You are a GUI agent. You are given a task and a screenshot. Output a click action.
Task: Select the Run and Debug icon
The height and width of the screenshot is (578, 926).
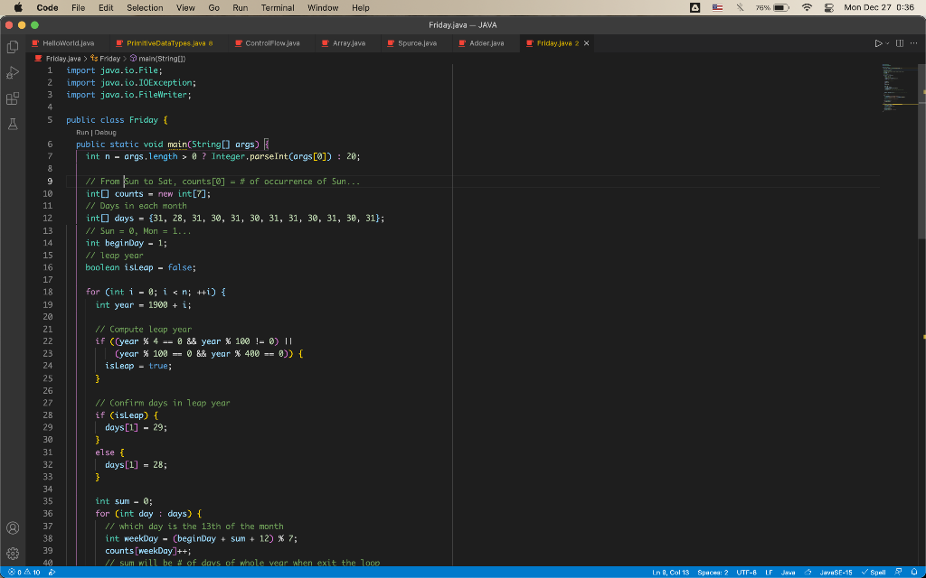pos(12,72)
